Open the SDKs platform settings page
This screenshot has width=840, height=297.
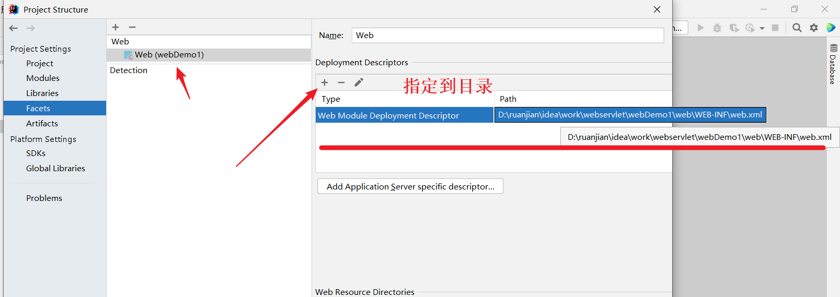coord(36,153)
